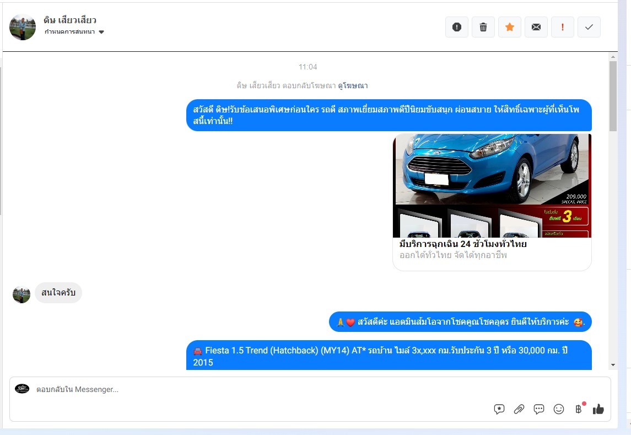Viewport: 631px width, 435px height.
Task: Delete conversation using the trash icon
Action: point(483,27)
